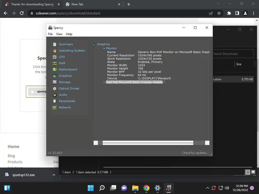Open the Audio speaker icon
259x194 pixels.
click(55, 95)
